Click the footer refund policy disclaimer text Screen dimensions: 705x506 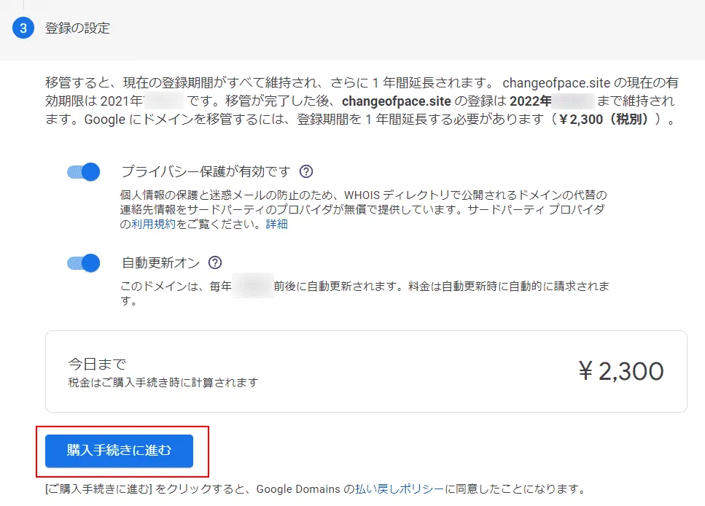(292, 489)
